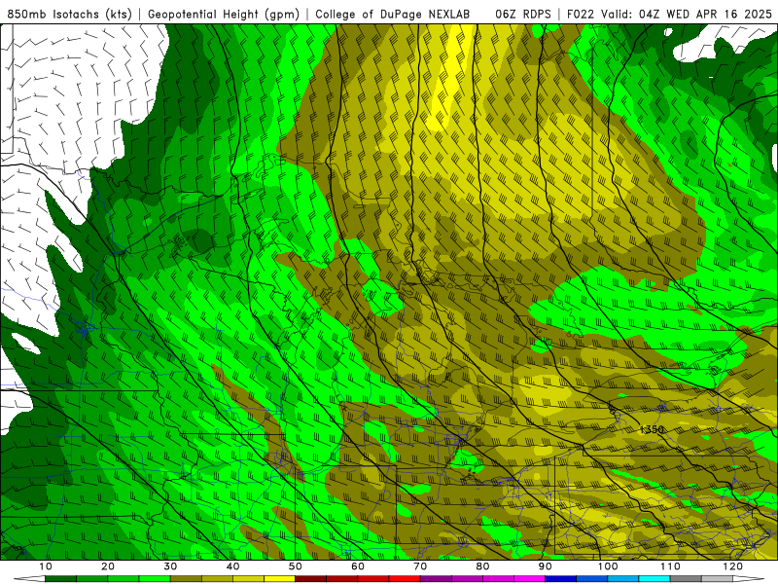This screenshot has width=778, height=584.
Task: Select the cyan 105-110 kt legend swatch
Action: coord(654,578)
